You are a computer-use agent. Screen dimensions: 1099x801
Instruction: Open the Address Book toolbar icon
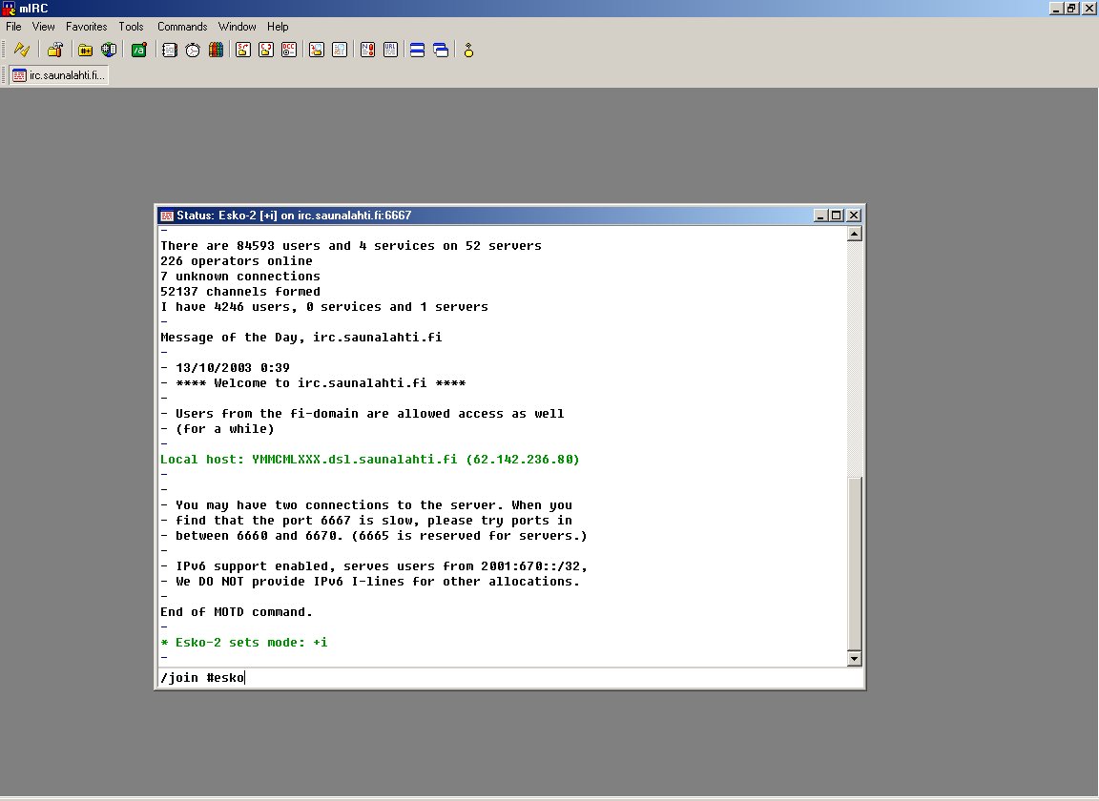click(x=169, y=50)
